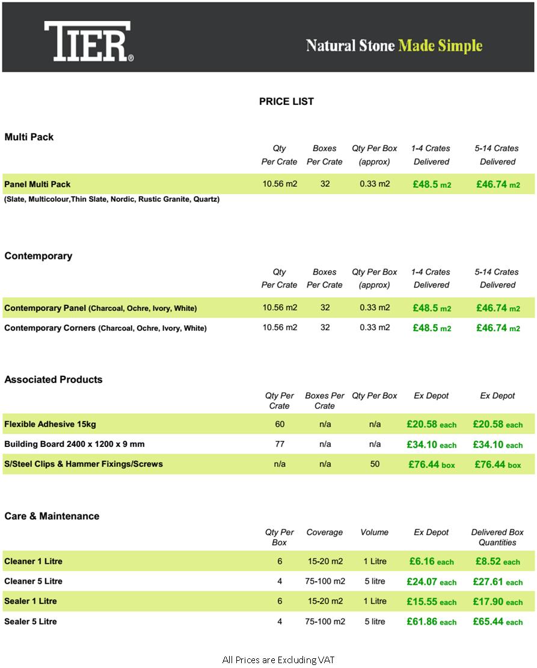Select the 'Cleaner 1 Litre' product name
The image size is (537, 668).
33,561
